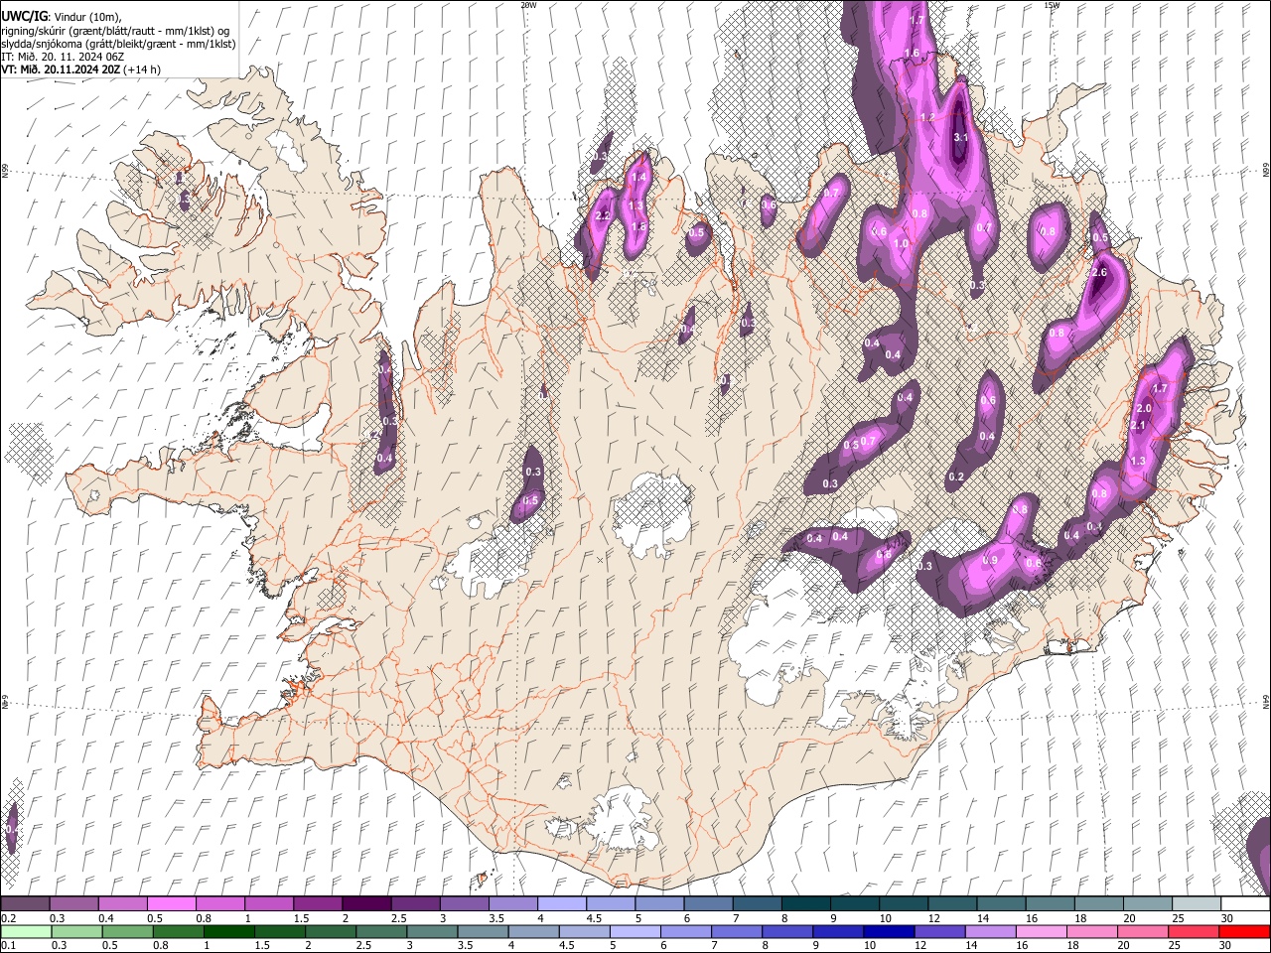Click the 2.1 precipitation value on the east coast

tap(1138, 425)
